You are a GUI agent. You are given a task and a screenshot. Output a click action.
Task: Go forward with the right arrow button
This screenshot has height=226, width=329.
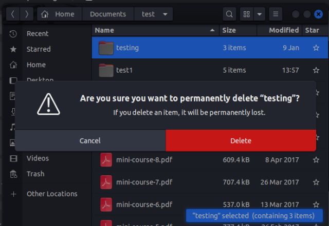click(x=26, y=14)
